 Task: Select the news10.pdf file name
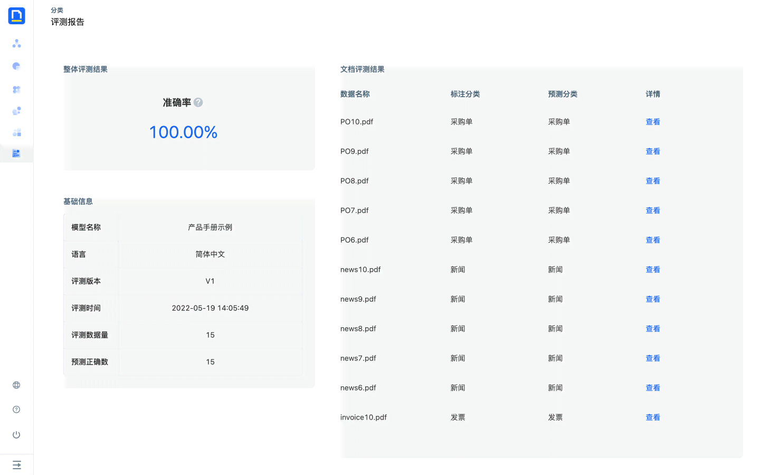pos(360,270)
